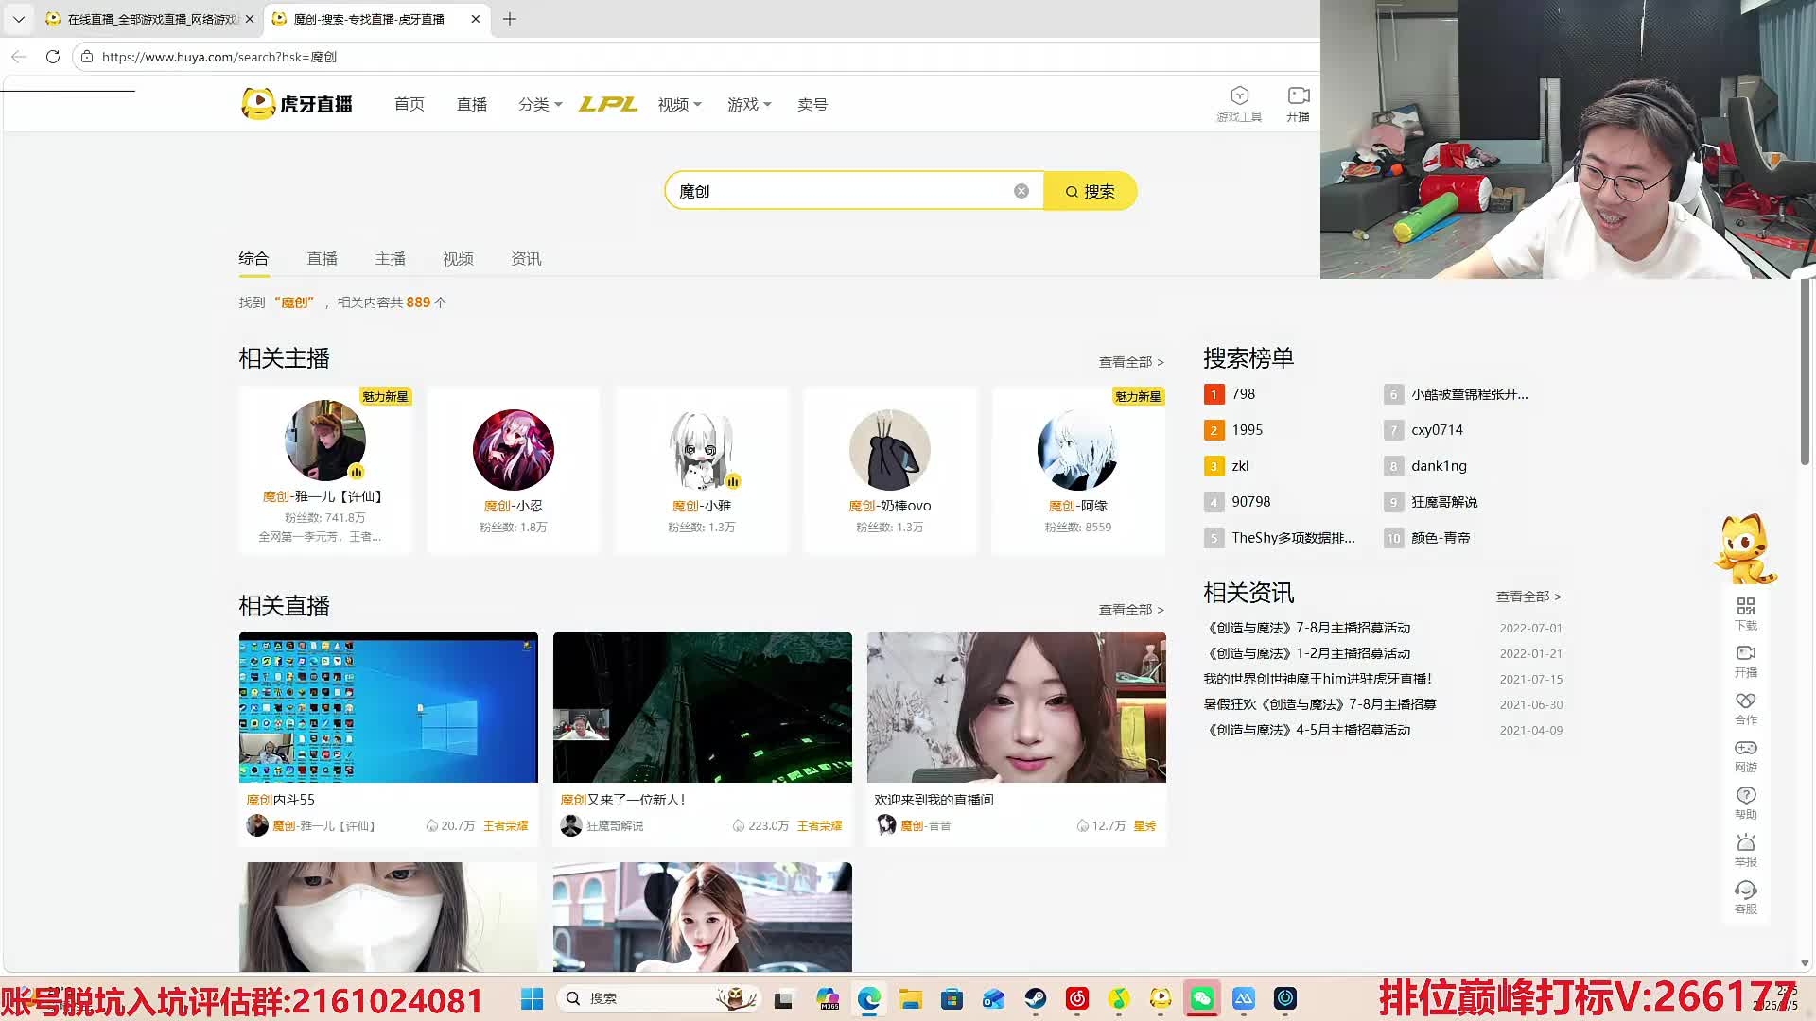
Task: Open search ranking item 1995
Action: [1247, 430]
